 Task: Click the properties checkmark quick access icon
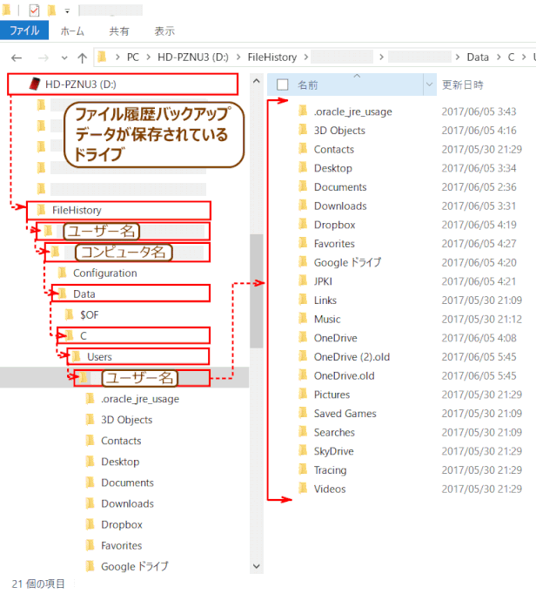pyautogui.click(x=34, y=10)
